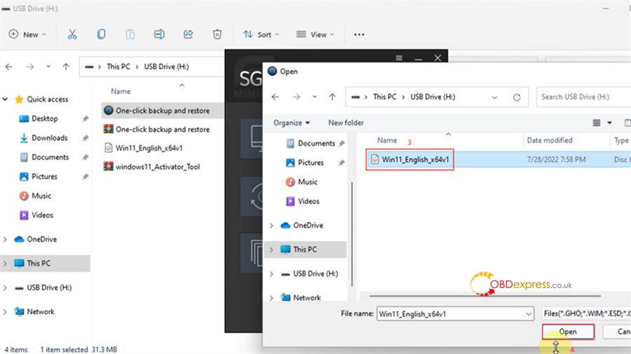This screenshot has height=354, width=631.
Task: Go up one folder in File Explorer
Action: (66, 67)
